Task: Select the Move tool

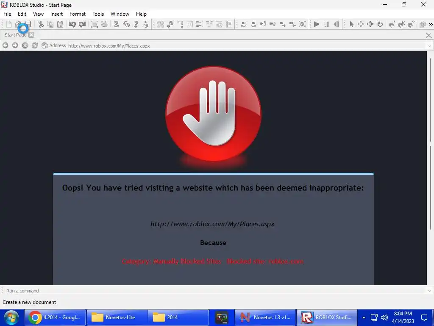Action: pyautogui.click(x=361, y=24)
